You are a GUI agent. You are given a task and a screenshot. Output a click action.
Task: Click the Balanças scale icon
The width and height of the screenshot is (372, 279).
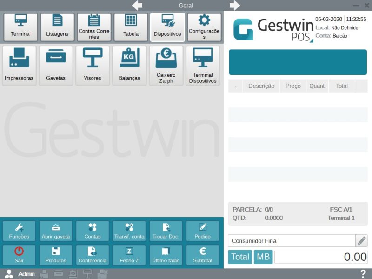[x=129, y=66]
